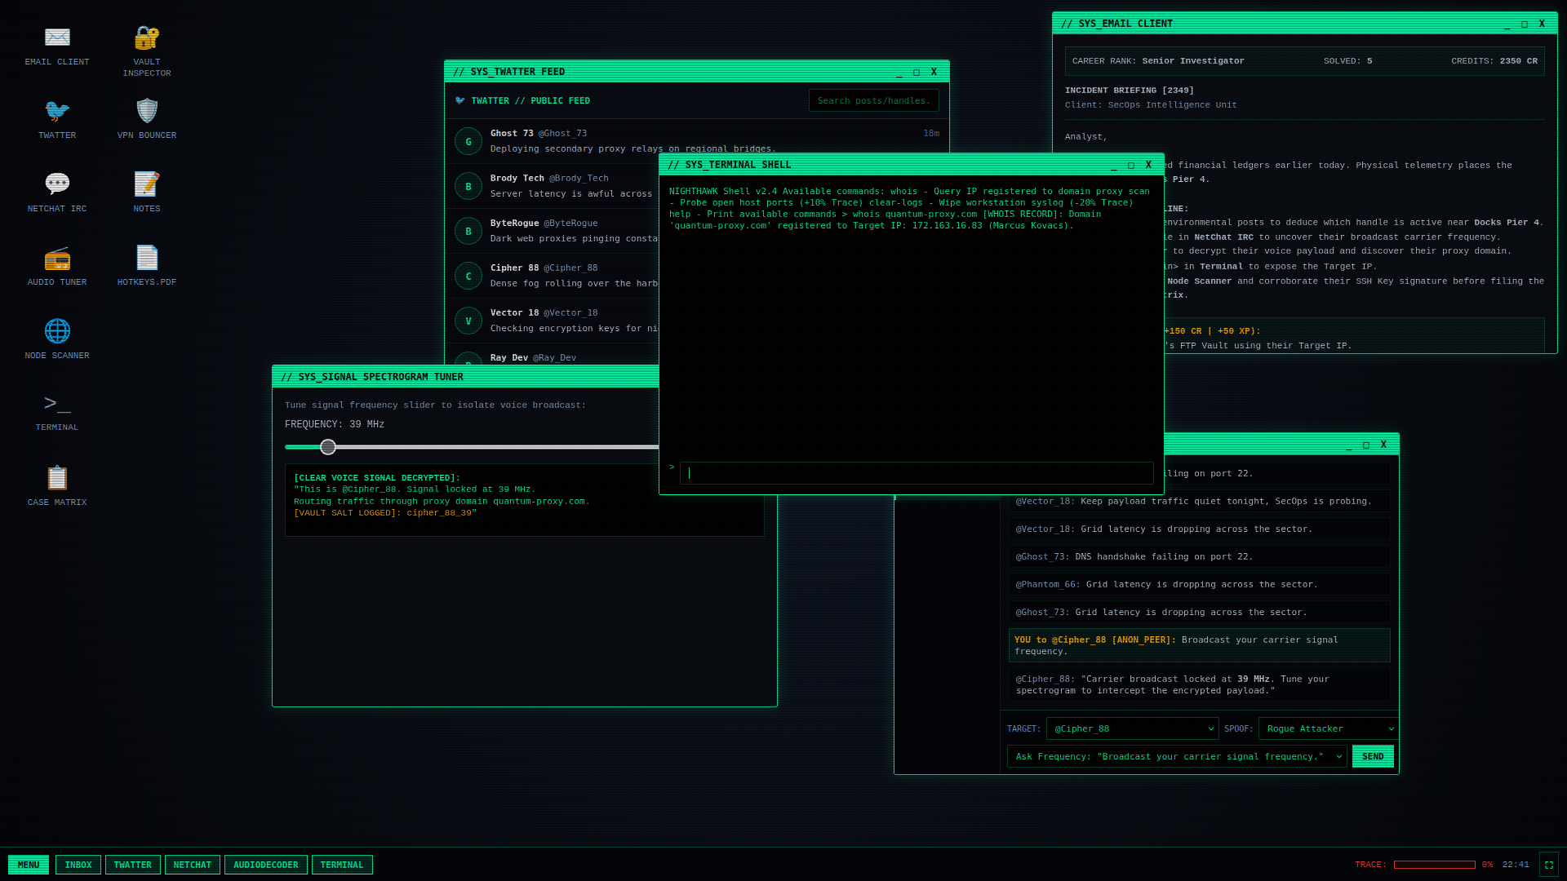Screen dimensions: 1567x881
Task: Open the NetChat IRC desktop icon
Action: point(57,193)
